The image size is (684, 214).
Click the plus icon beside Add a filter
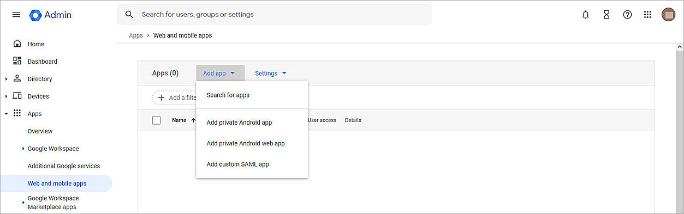(161, 97)
